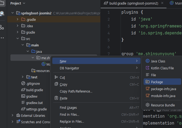Select package-info.java in New submenu
This screenshot has width=182, height=128.
tap(162, 89)
